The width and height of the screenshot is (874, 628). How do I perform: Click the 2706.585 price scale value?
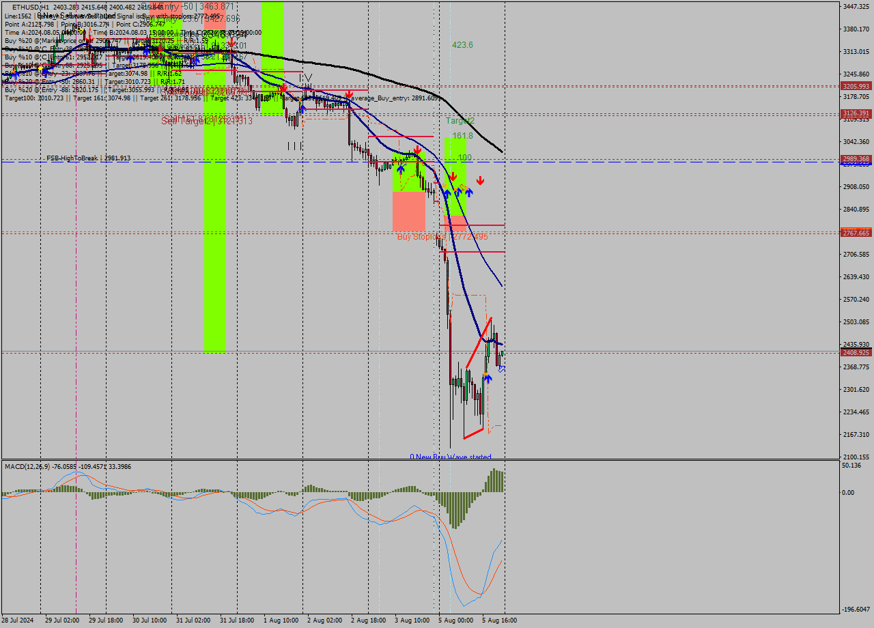coord(856,254)
